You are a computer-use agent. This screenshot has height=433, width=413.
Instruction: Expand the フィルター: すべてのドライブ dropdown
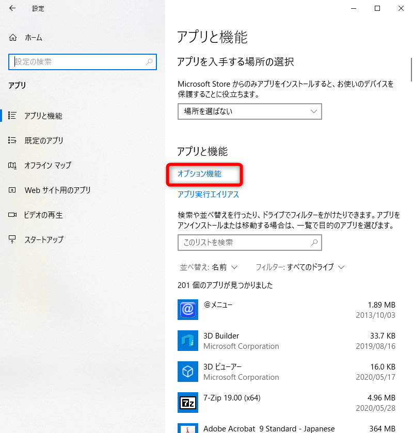click(x=300, y=267)
